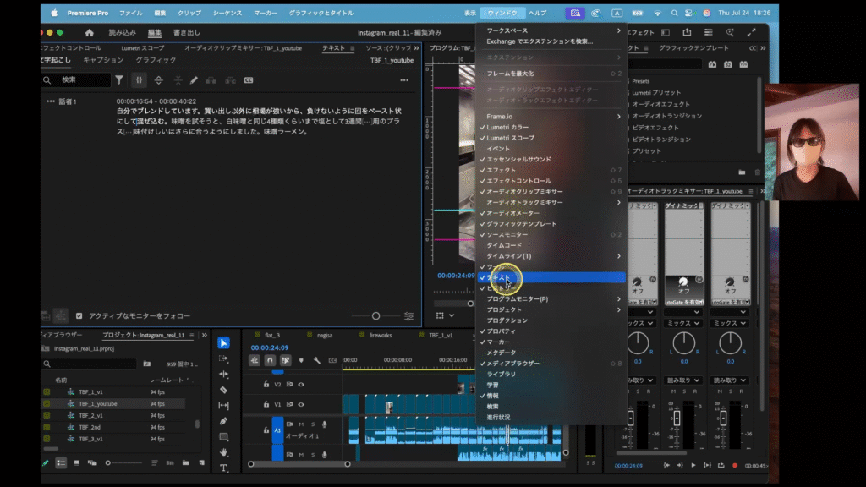
Task: Select the Rectangle tool
Action: coord(223,437)
